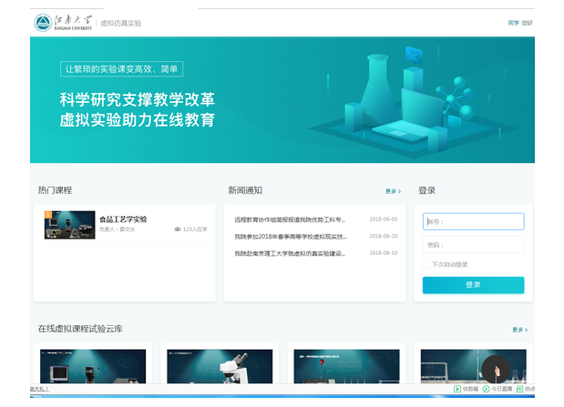Screen dimensions: 564x407
Task: Click the 热点 icon in status bar
Action: [518, 390]
